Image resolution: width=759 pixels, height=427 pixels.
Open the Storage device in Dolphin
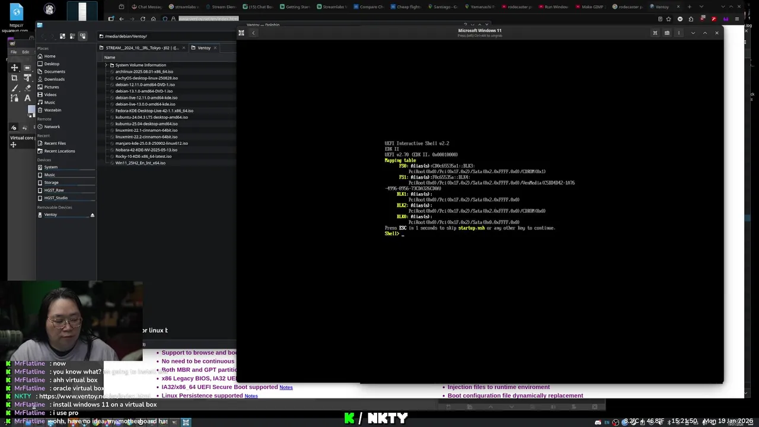coord(51,183)
